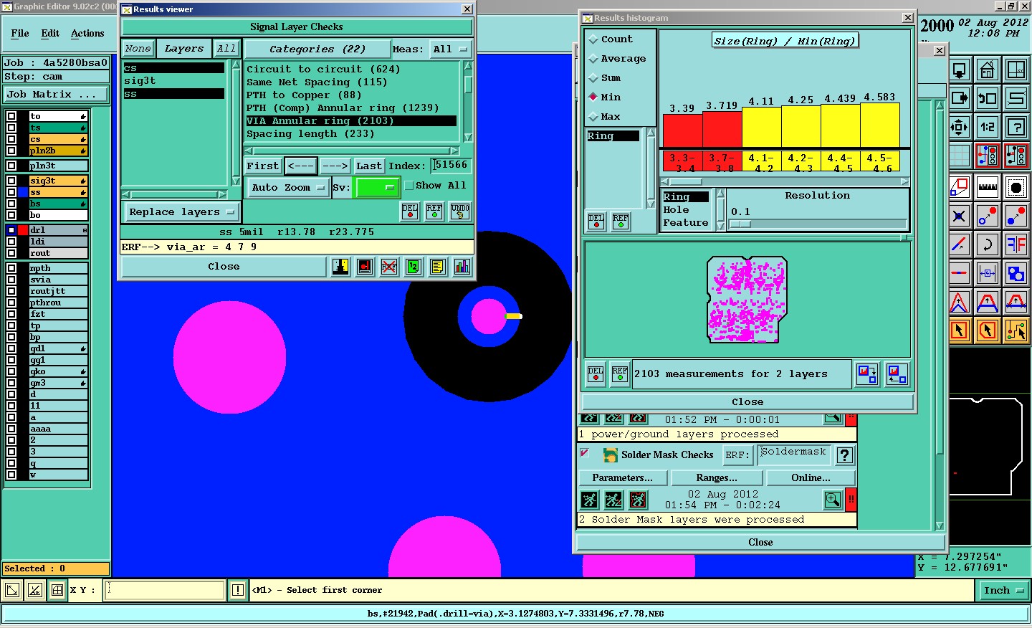Click the pan arrows icon in right toolbar
The height and width of the screenshot is (628, 1032).
959,127
